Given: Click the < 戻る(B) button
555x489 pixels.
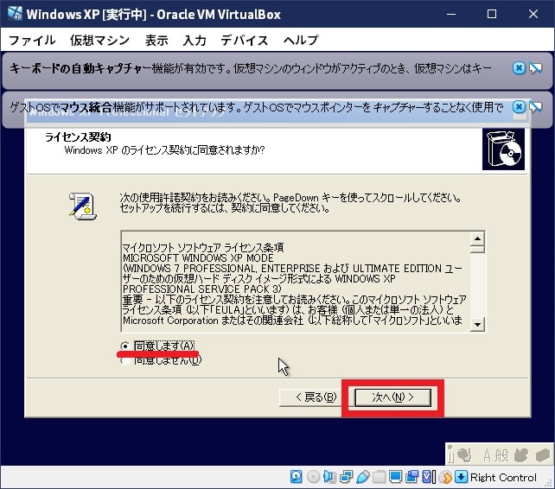Looking at the screenshot, I should [x=310, y=397].
